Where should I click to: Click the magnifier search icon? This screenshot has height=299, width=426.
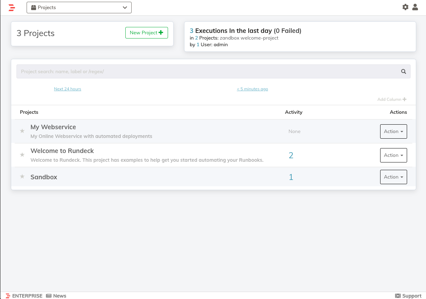(x=404, y=71)
